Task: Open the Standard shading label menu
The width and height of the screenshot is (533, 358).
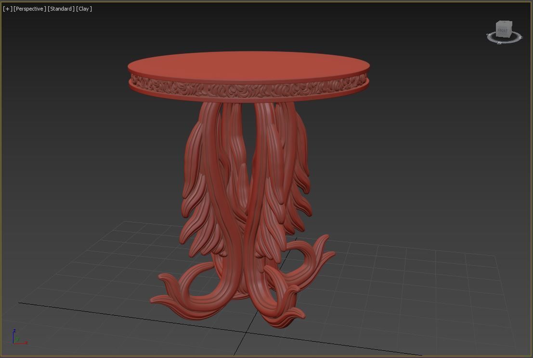Action: point(61,9)
